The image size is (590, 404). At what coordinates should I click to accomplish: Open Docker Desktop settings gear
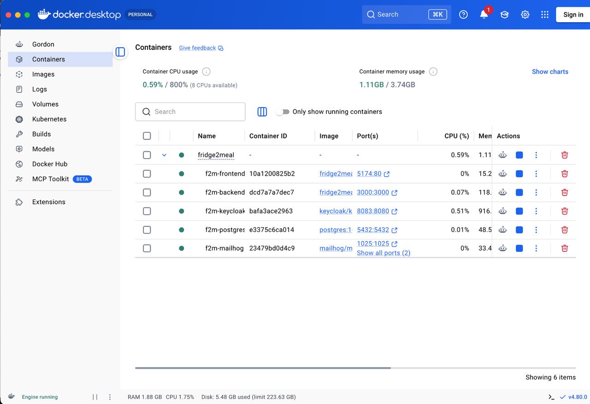(525, 14)
